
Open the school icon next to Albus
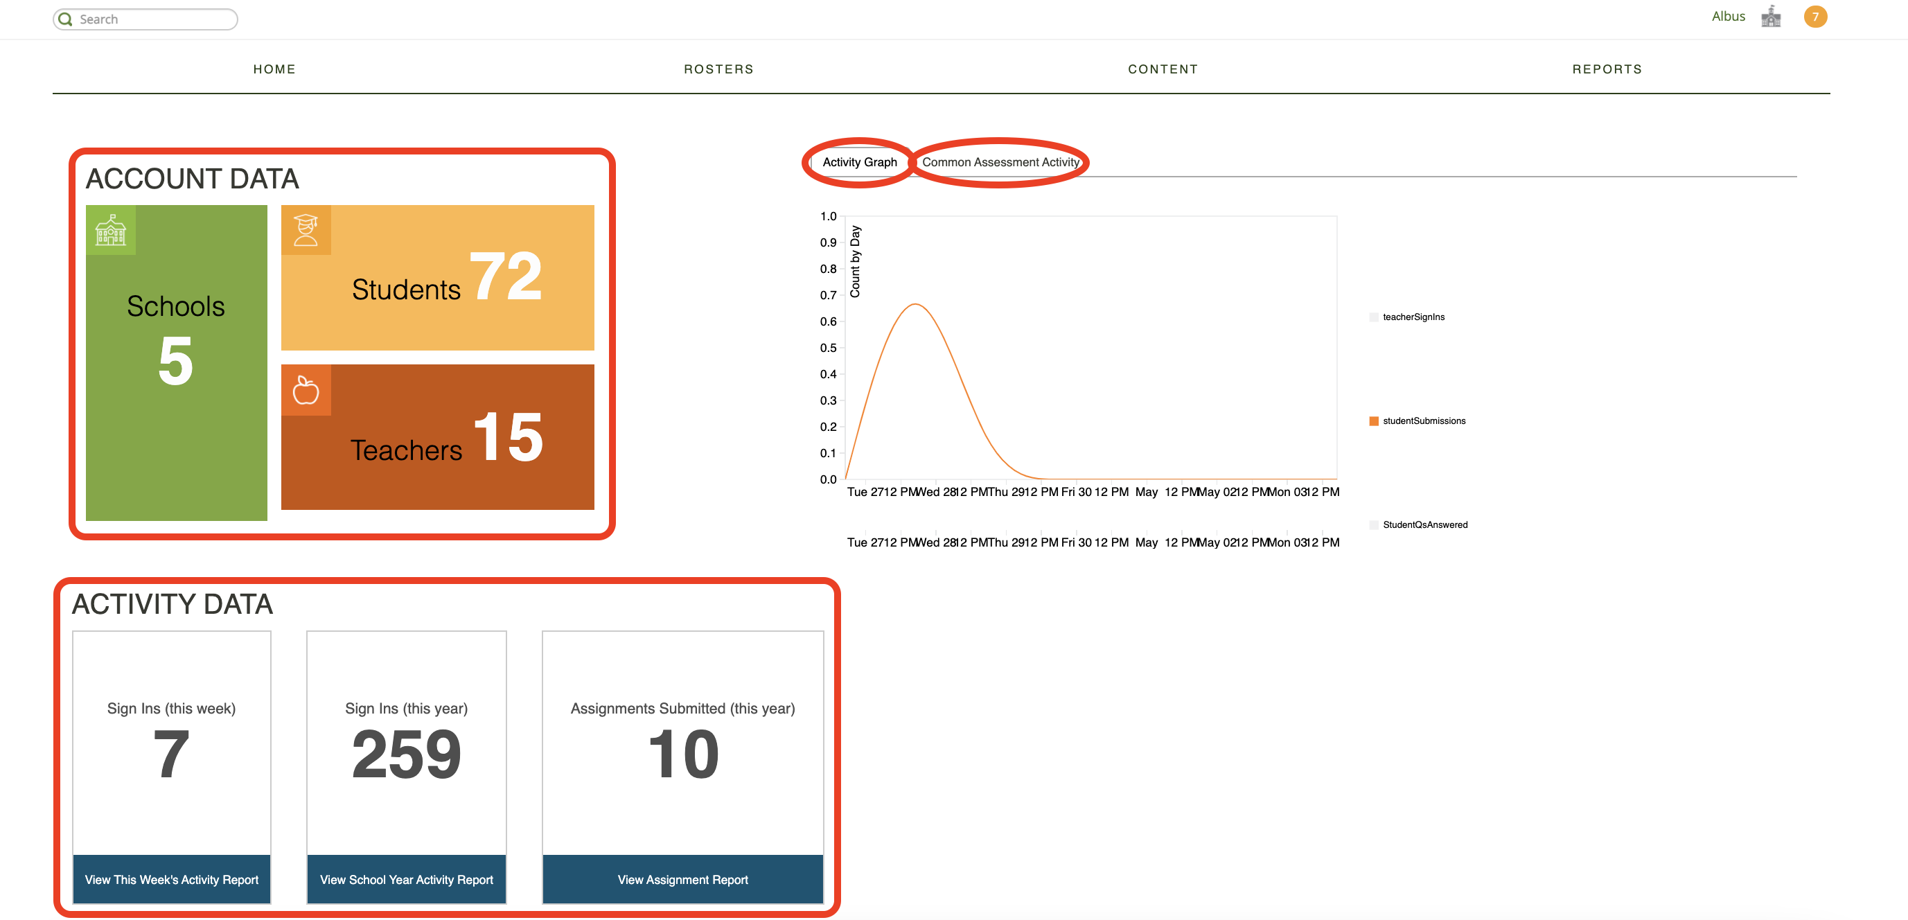tap(1770, 17)
